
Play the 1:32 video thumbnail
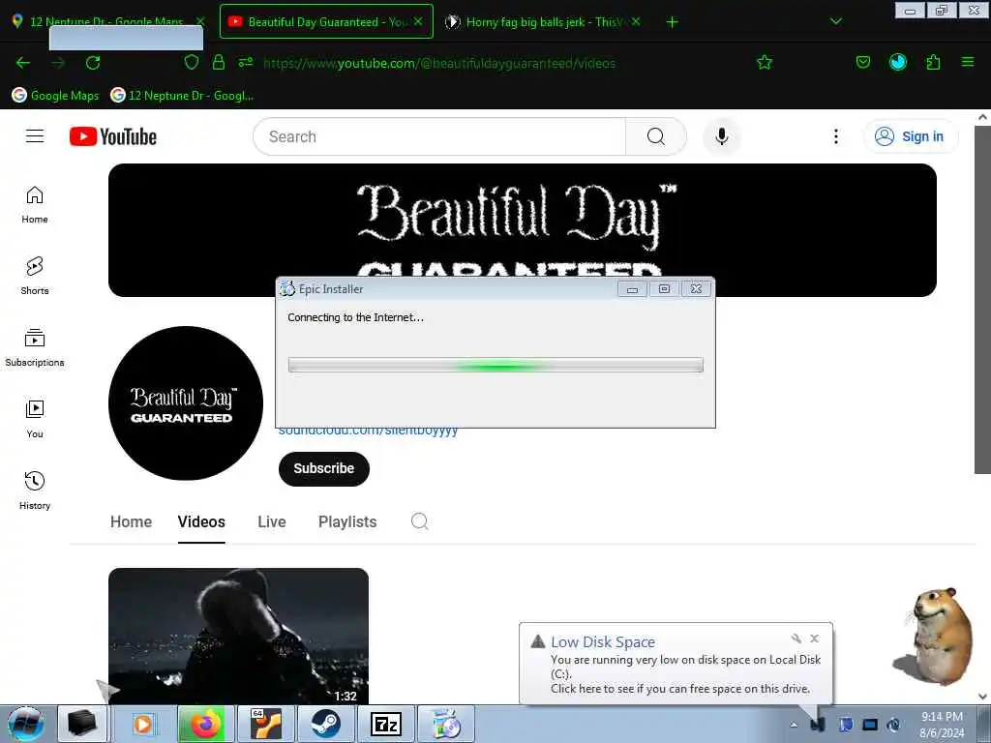pos(238,636)
